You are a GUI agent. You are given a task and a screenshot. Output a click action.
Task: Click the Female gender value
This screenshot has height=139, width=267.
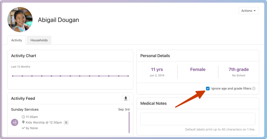pyautogui.click(x=198, y=70)
